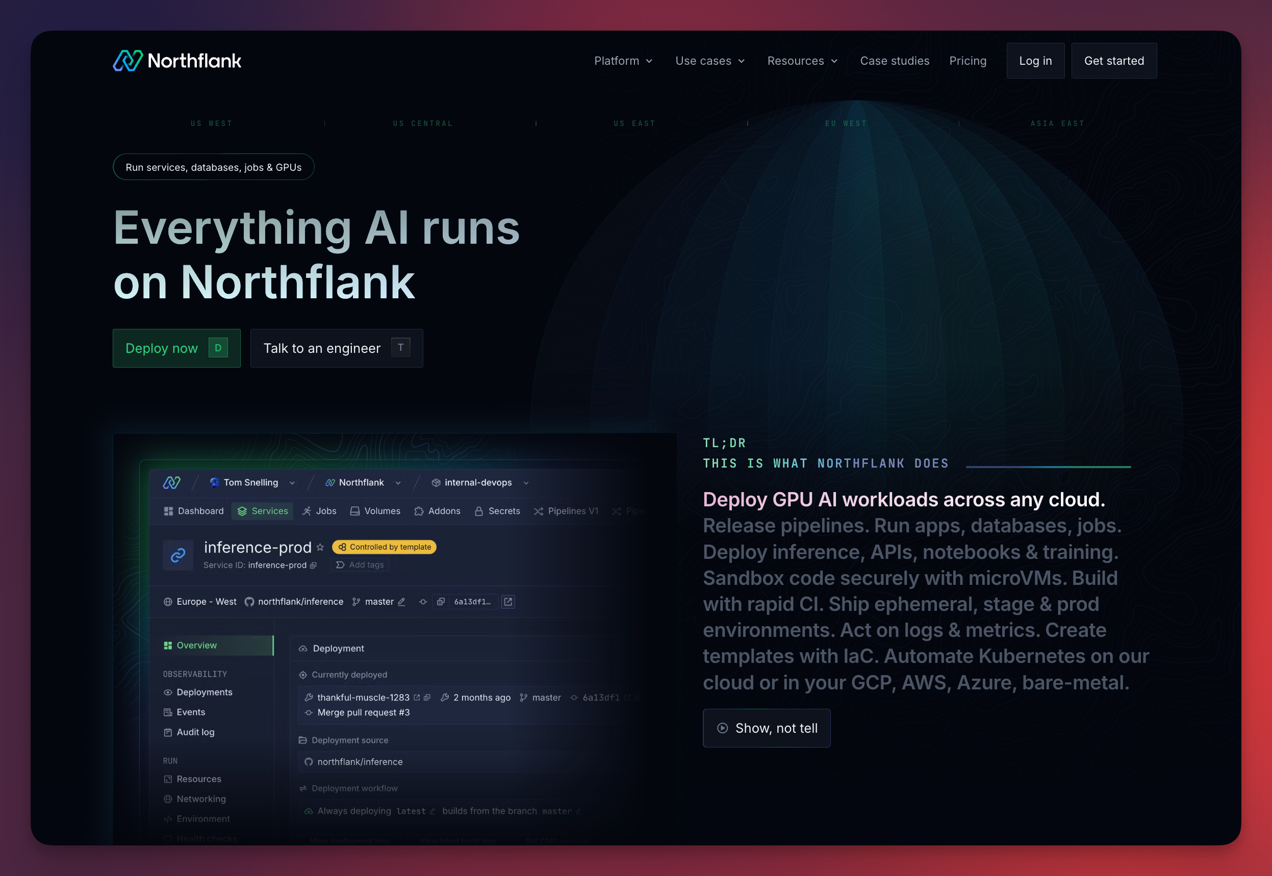Select the EU WEST region label
The image size is (1272, 876).
[846, 123]
